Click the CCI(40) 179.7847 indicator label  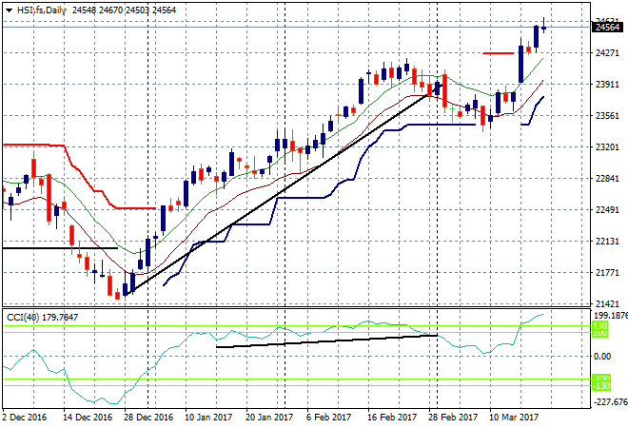coord(43,318)
